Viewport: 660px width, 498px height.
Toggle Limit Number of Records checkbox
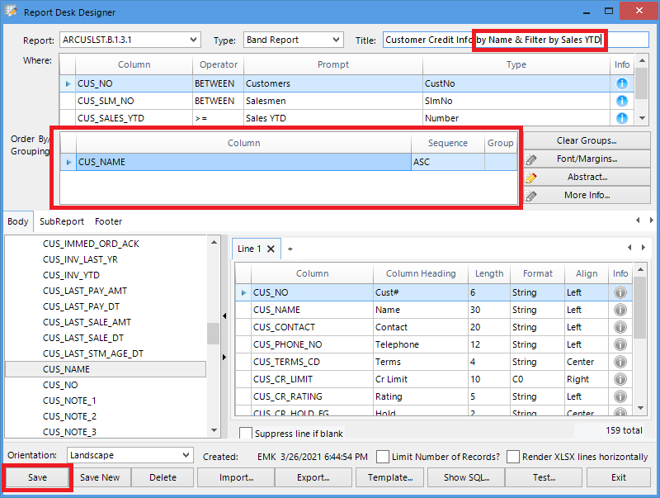pyautogui.click(x=383, y=457)
